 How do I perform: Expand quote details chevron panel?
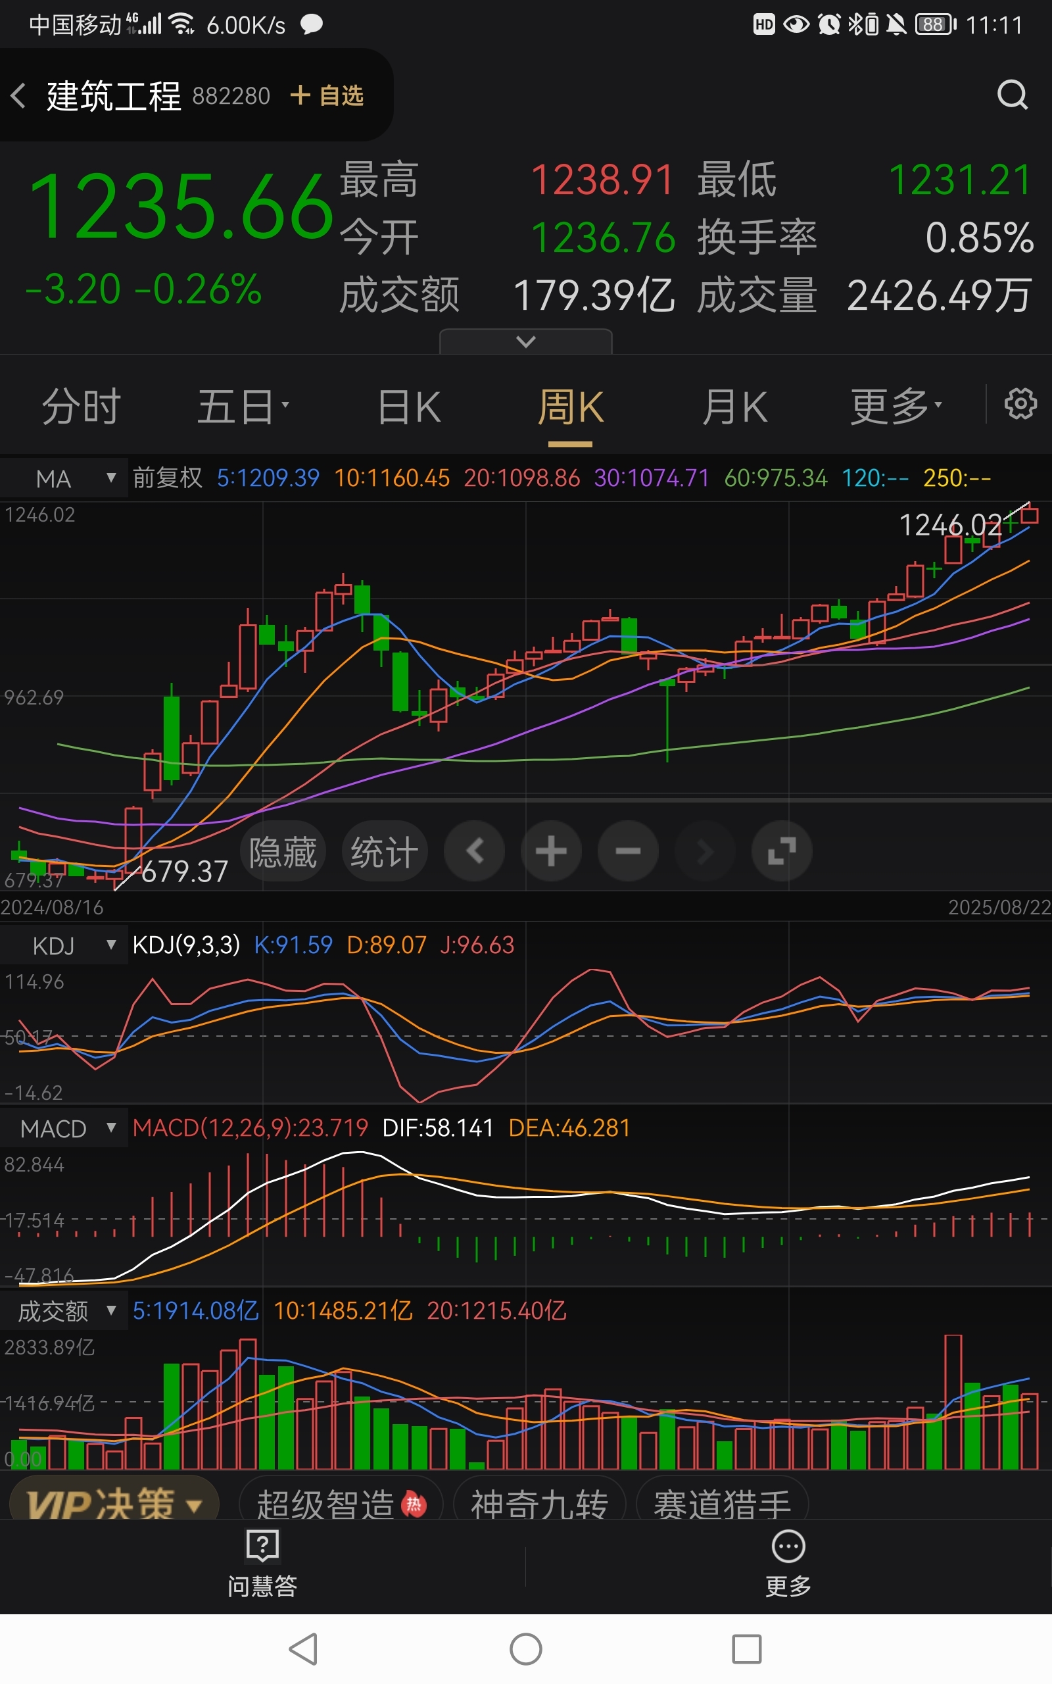[526, 341]
